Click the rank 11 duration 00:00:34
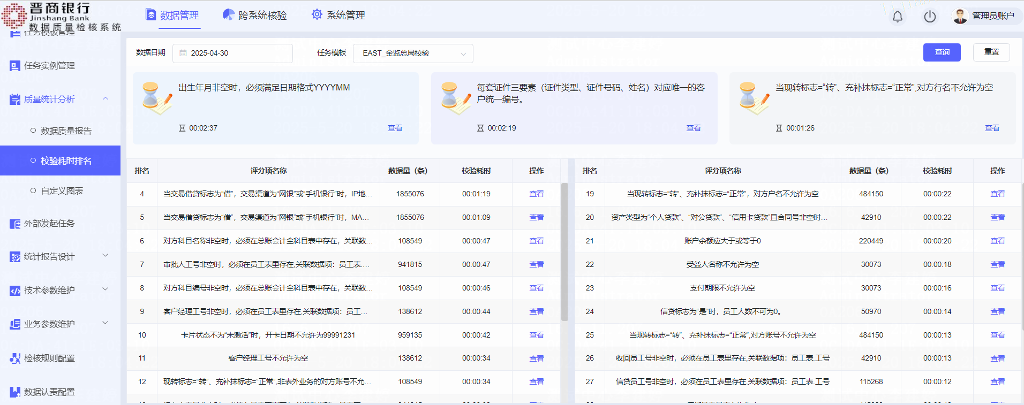 (x=476, y=358)
